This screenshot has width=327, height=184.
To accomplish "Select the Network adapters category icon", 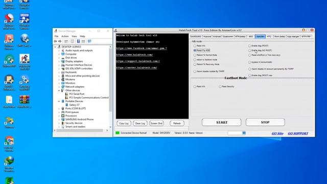I will 63,87.
